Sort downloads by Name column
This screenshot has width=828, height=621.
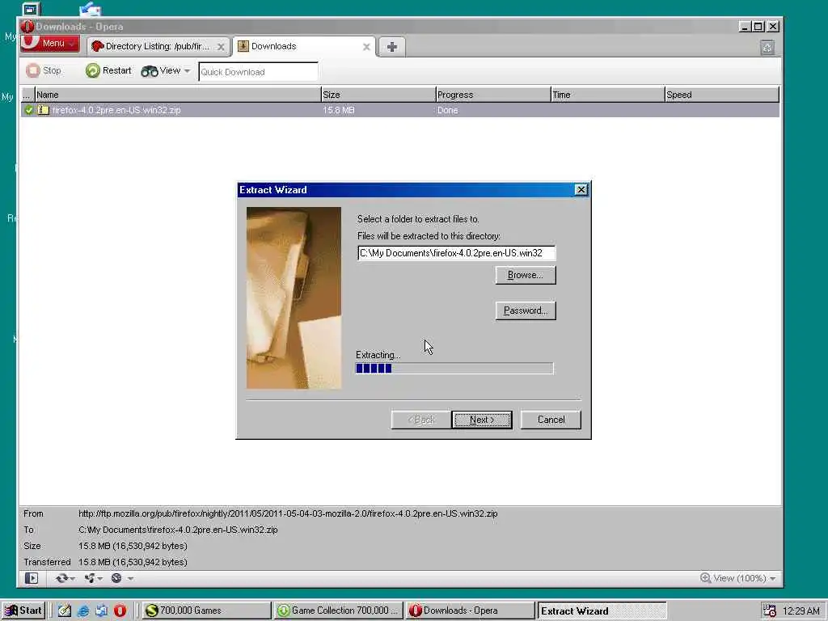pos(178,95)
